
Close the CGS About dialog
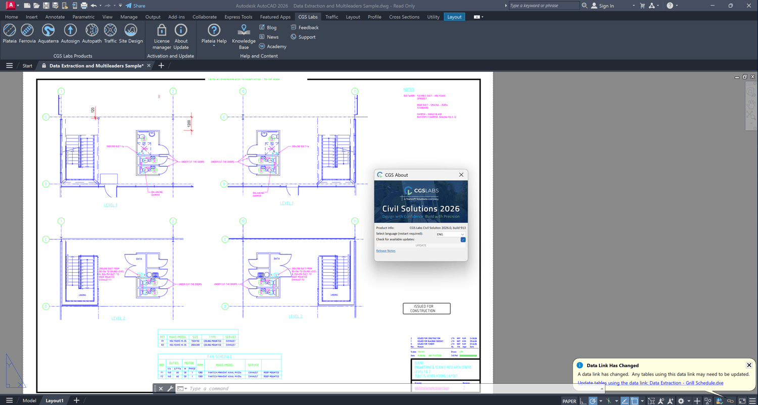pyautogui.click(x=461, y=175)
